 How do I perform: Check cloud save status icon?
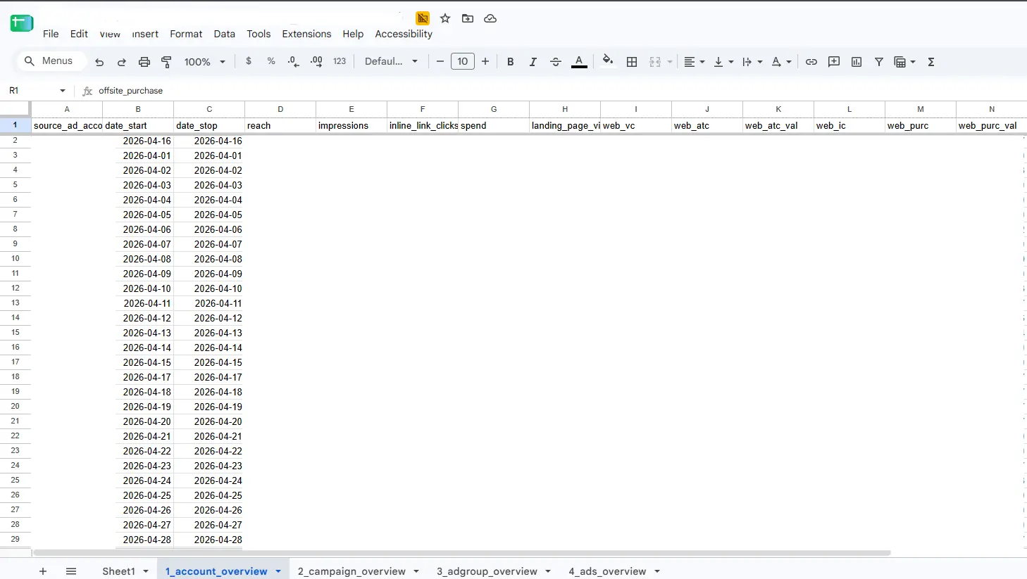490,18
